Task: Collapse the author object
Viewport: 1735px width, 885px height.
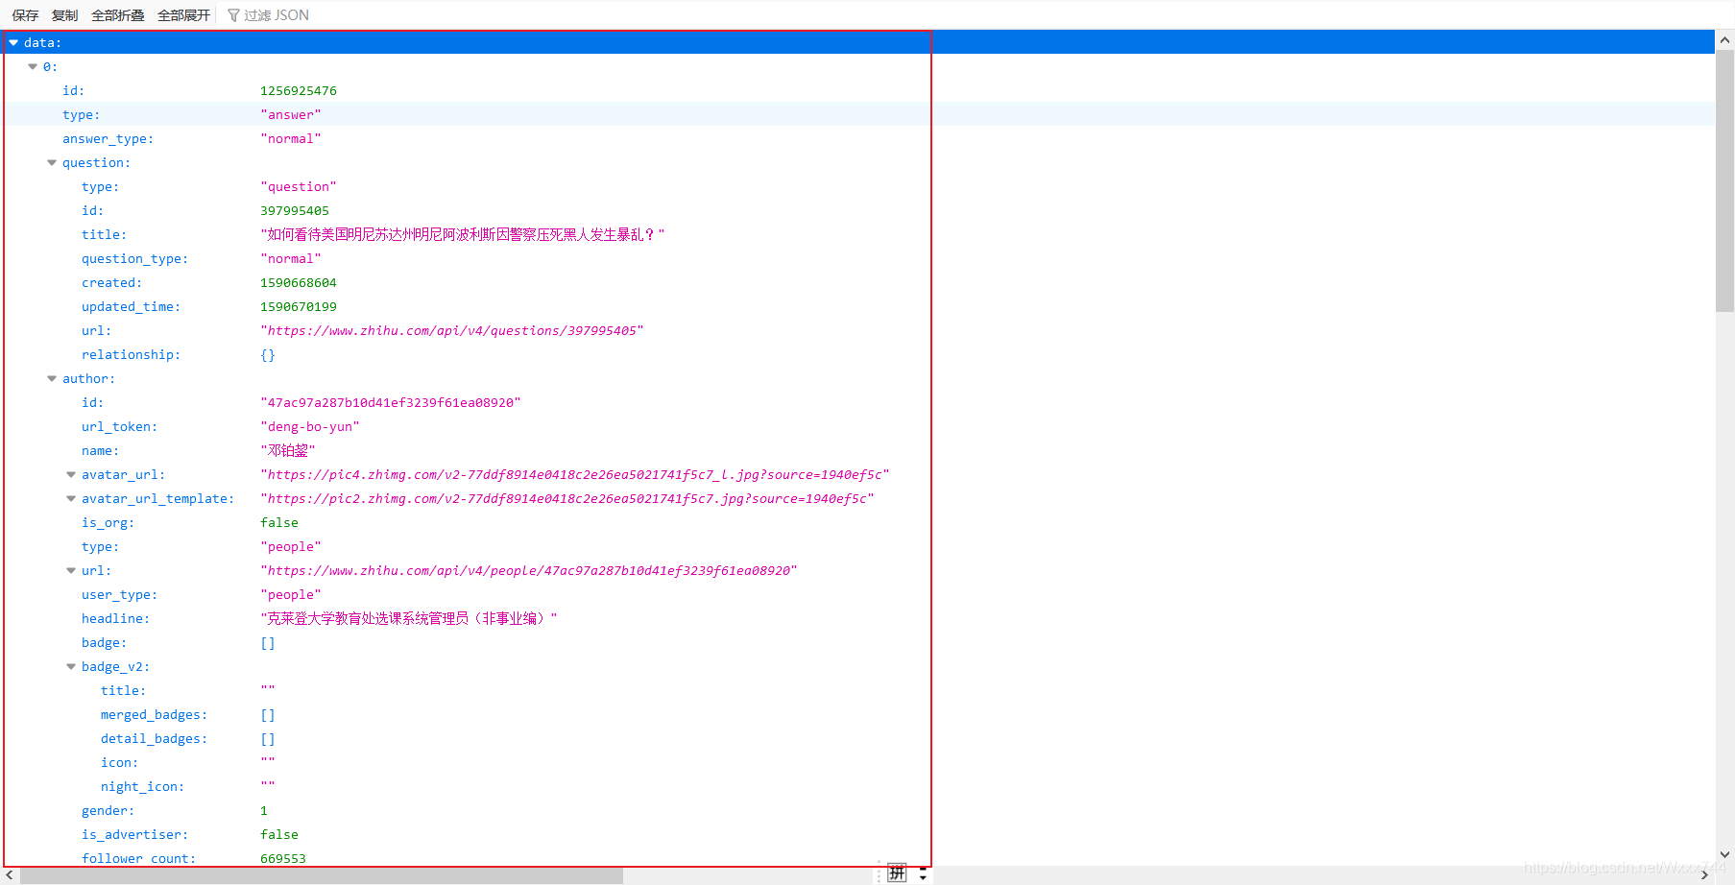Action: click(52, 378)
